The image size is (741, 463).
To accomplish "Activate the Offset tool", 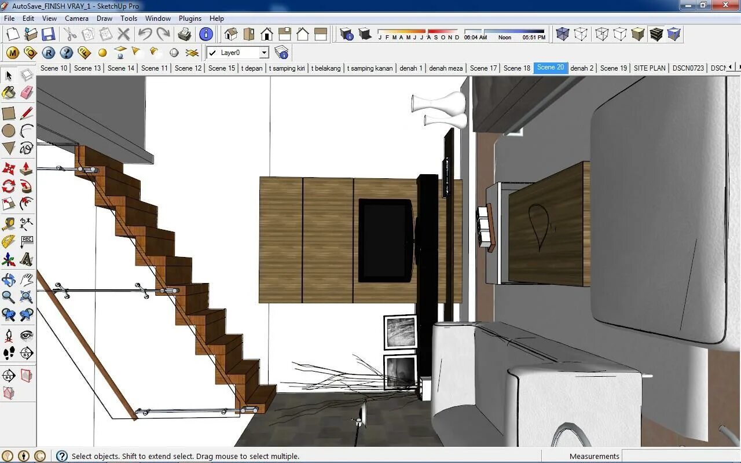I will coord(27,204).
